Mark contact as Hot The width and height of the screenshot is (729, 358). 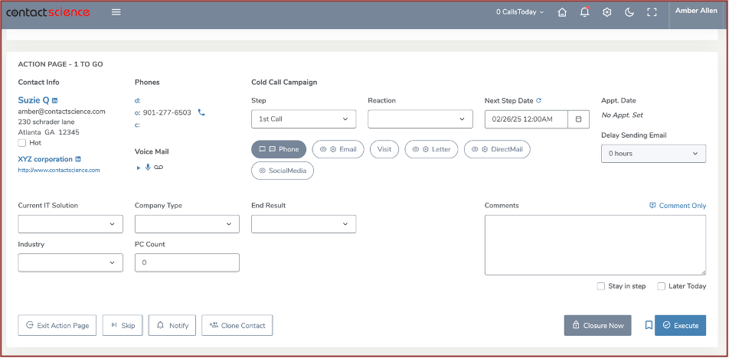[x=22, y=143]
